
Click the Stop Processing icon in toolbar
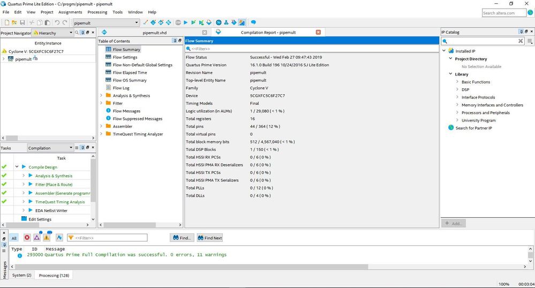178,22
